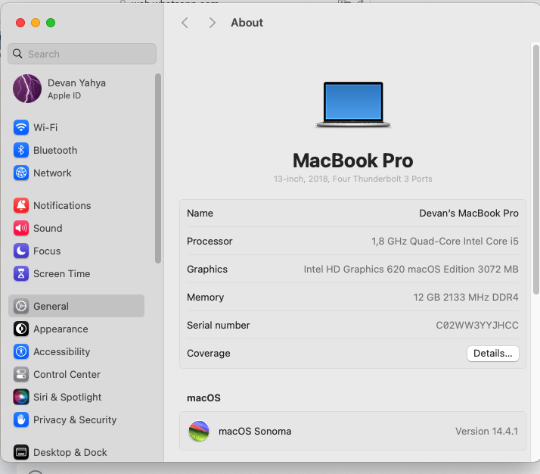The height and width of the screenshot is (474, 540).
Task: Navigate back with the left chevron
Action: tap(185, 23)
